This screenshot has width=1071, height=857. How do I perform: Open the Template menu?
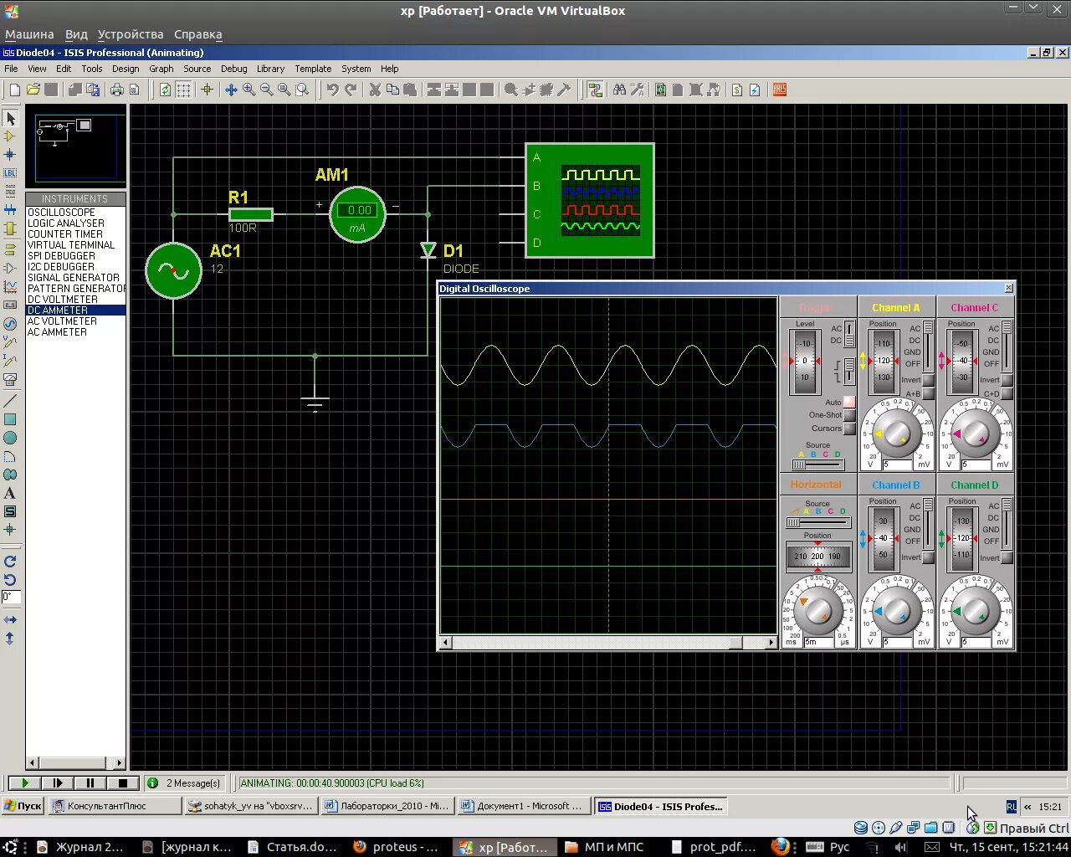[x=312, y=69]
